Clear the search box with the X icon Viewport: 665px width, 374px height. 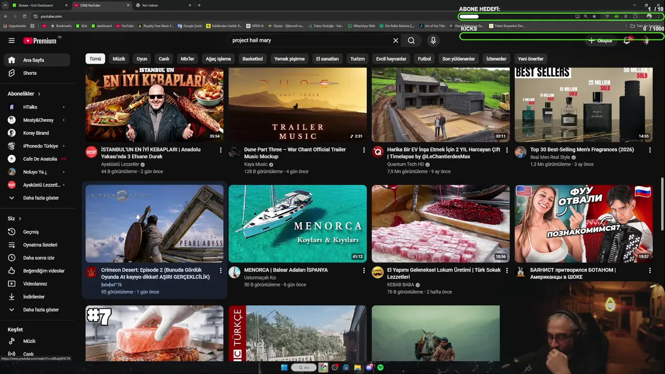pos(395,41)
